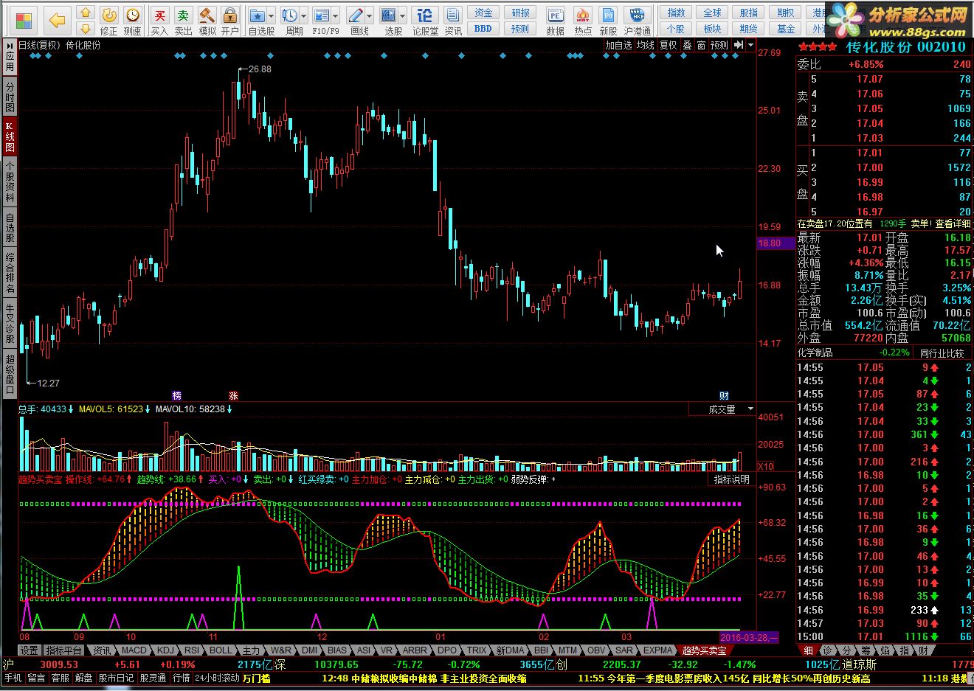Click the 测速 clock icon

point(132,15)
